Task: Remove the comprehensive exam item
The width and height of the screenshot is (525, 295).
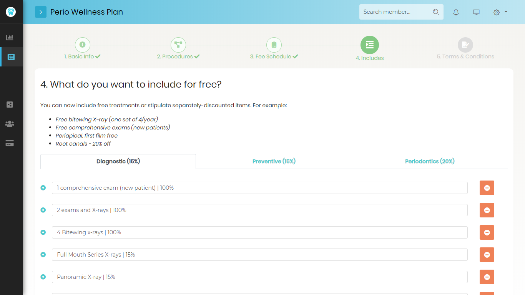Action: click(487, 188)
